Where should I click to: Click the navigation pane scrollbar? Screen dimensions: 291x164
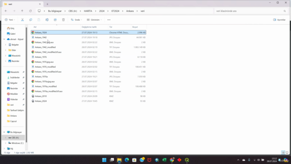tap(26, 85)
